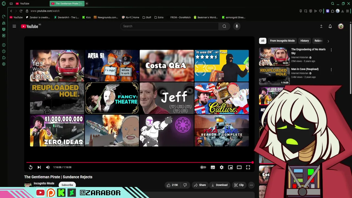Like the video showing 215K likes
352x198 pixels.
tap(172, 185)
